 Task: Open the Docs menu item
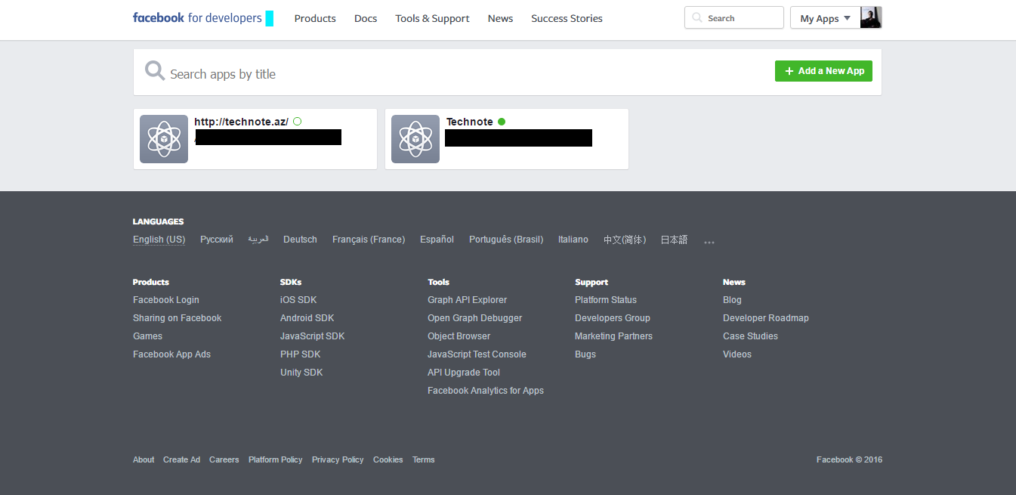pos(366,18)
